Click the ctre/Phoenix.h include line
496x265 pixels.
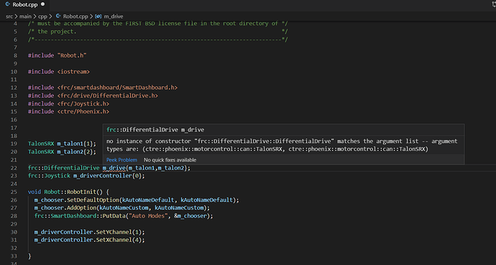[68, 111]
